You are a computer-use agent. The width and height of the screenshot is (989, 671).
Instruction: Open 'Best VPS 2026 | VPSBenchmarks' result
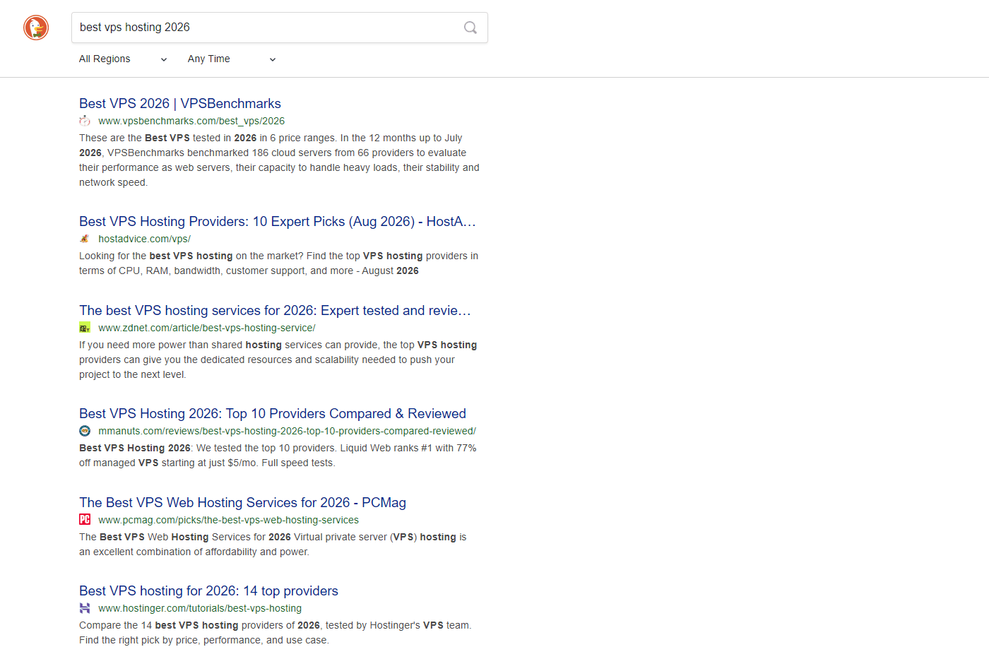(x=180, y=104)
